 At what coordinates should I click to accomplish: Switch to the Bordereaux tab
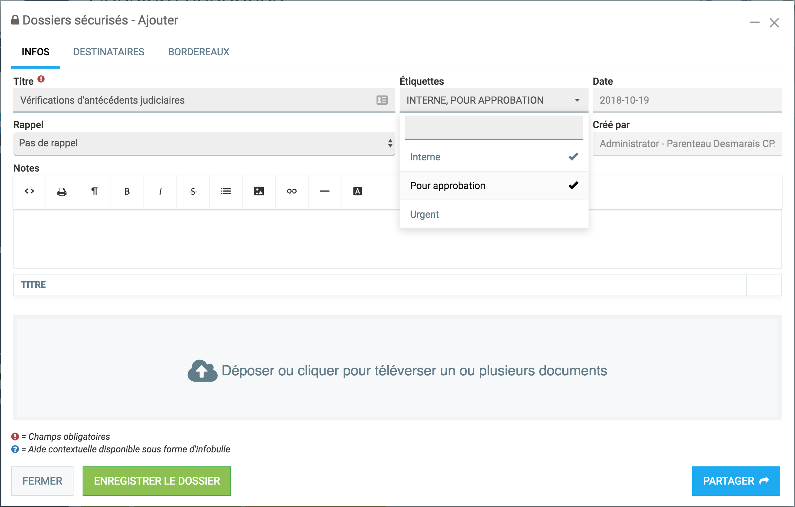pyautogui.click(x=199, y=52)
